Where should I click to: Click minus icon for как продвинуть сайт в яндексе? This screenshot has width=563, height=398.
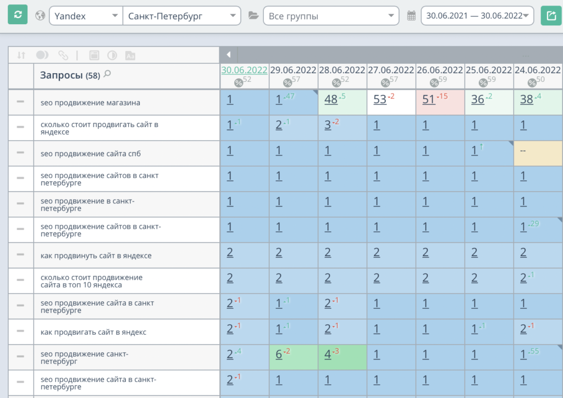[x=20, y=255]
